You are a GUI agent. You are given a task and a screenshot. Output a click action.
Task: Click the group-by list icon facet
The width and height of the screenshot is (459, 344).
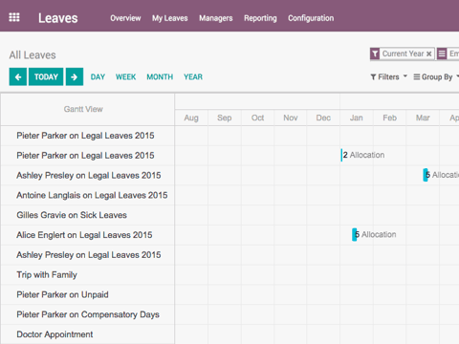[442, 54]
